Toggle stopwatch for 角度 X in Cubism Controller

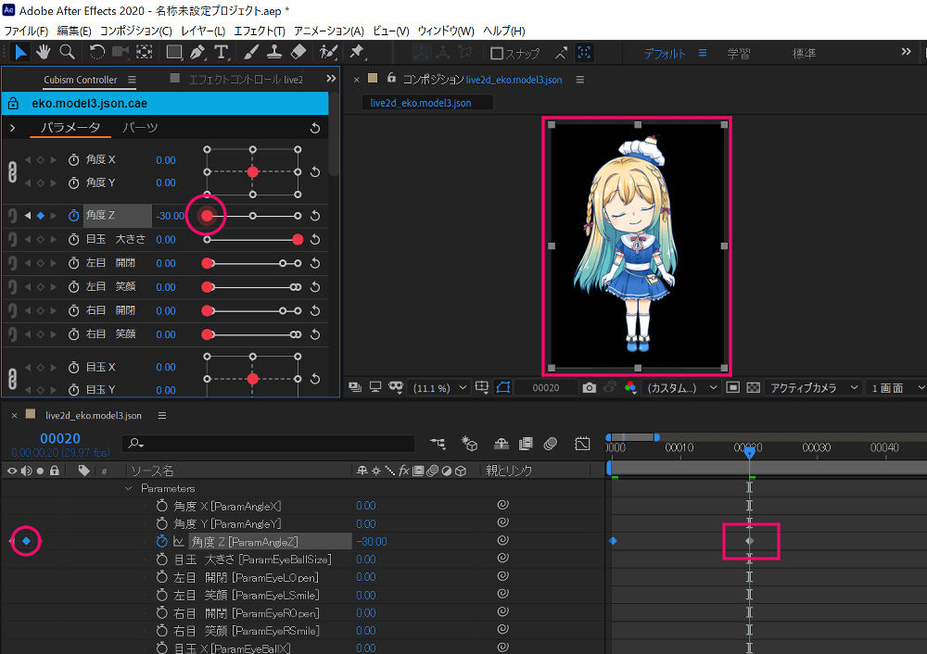click(x=74, y=160)
